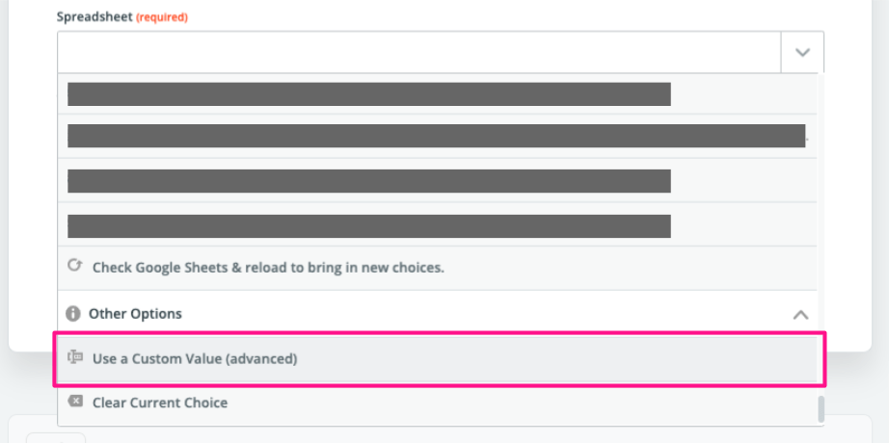This screenshot has height=443, width=889.
Task: Click the dropdown list's vertical scrollbar thumb
Action: click(x=822, y=408)
